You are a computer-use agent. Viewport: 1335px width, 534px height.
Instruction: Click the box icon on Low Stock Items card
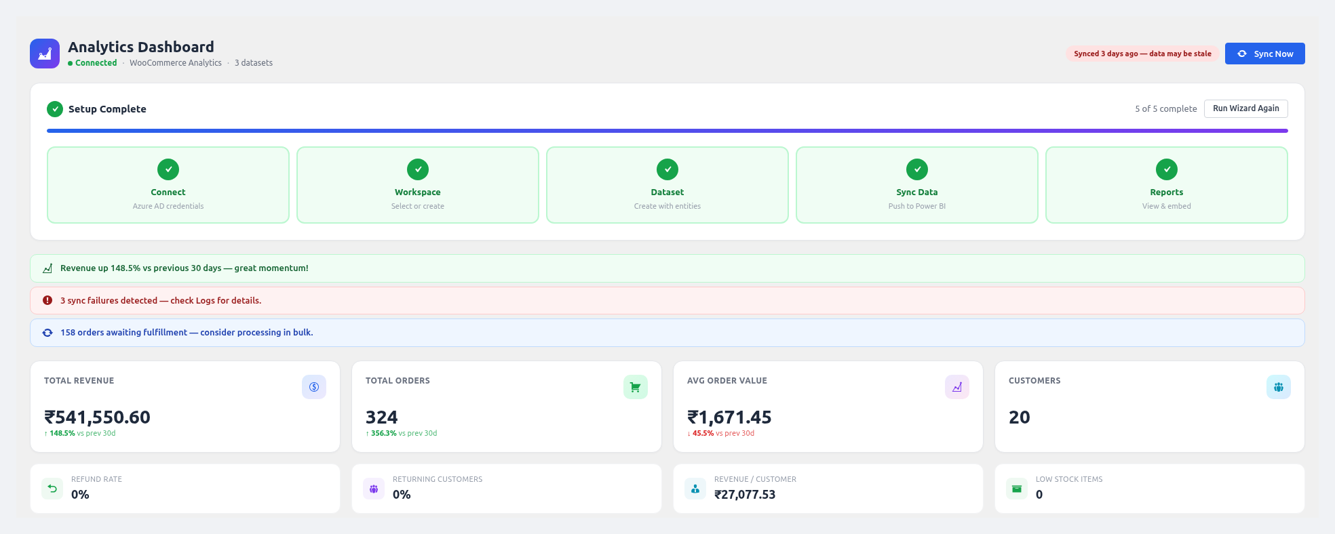tap(1017, 489)
